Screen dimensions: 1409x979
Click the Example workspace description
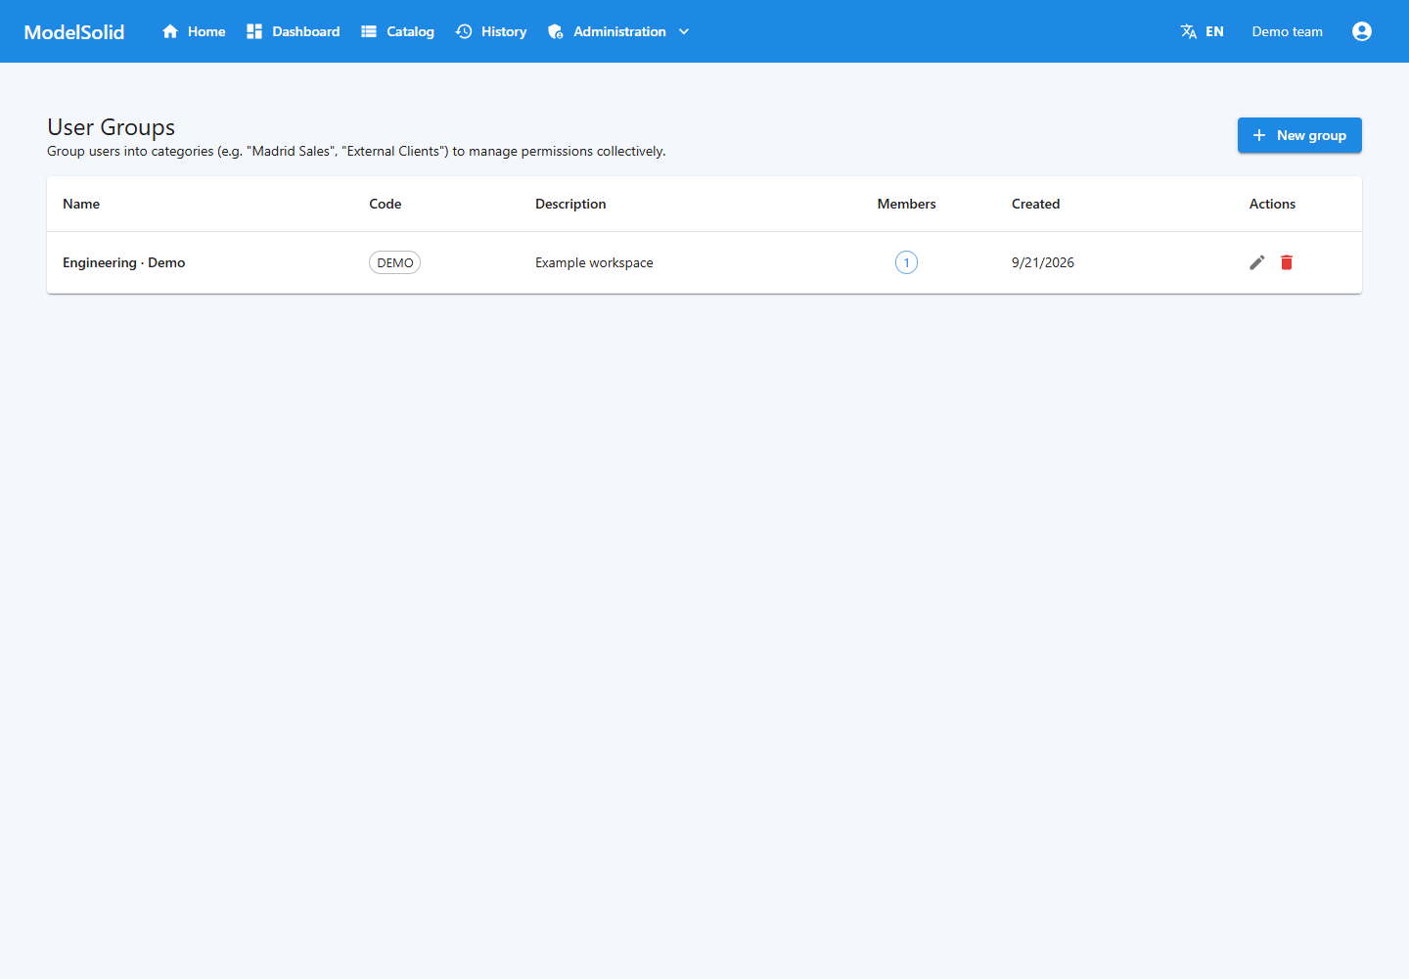tap(594, 262)
